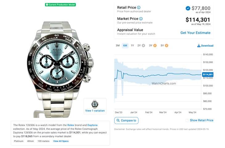Viewport: 225px width, 148px height.
Task: Click the magnifier icon in Compare to
Action: [118, 121]
